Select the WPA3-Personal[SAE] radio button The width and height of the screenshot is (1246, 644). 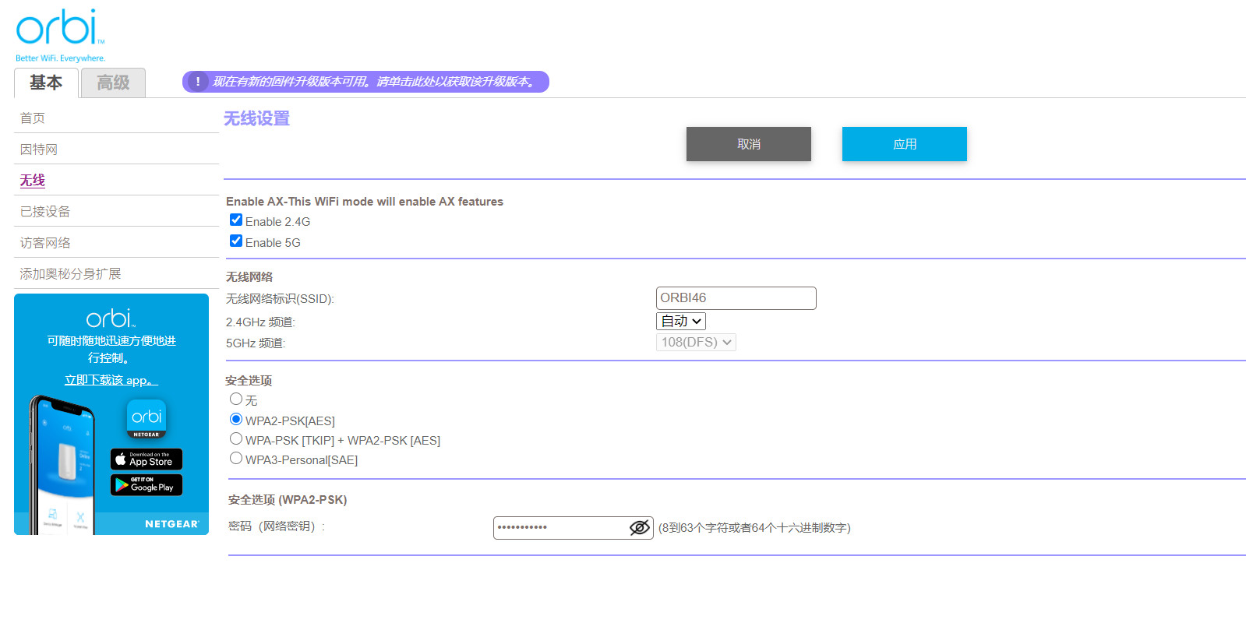point(236,458)
